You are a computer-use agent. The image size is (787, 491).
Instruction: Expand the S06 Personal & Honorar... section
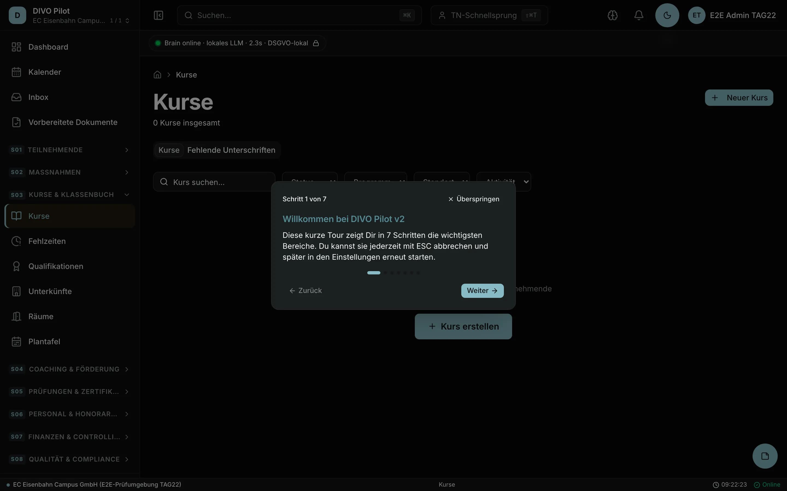coord(70,414)
